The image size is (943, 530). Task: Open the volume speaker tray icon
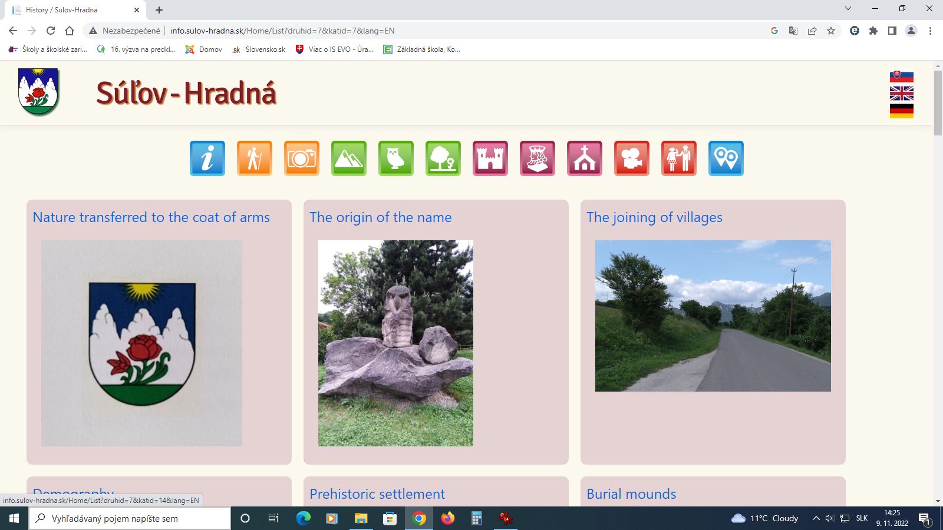click(830, 518)
